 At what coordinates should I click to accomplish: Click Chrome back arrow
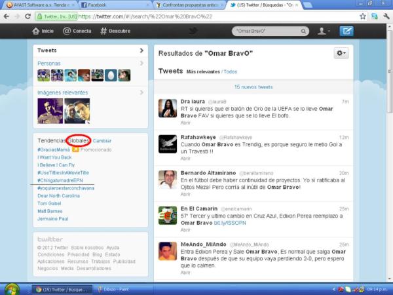point(7,16)
